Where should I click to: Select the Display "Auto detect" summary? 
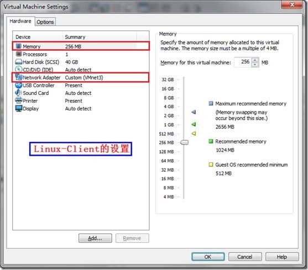point(78,108)
